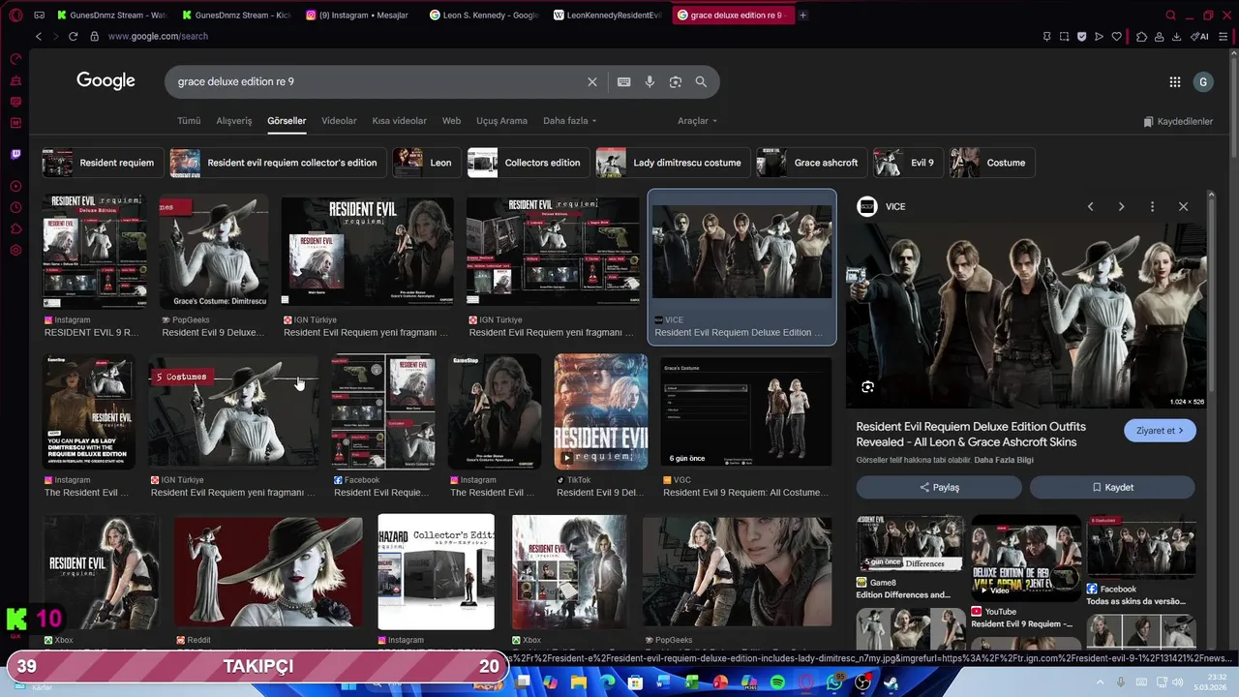
Task: Switch to the Kısa videolar tab
Action: [399, 121]
